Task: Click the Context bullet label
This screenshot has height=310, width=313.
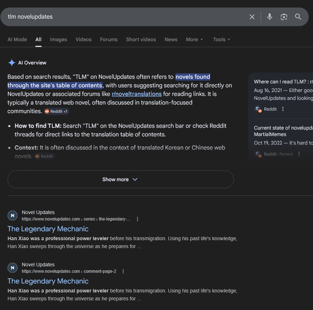Action: (x=27, y=147)
